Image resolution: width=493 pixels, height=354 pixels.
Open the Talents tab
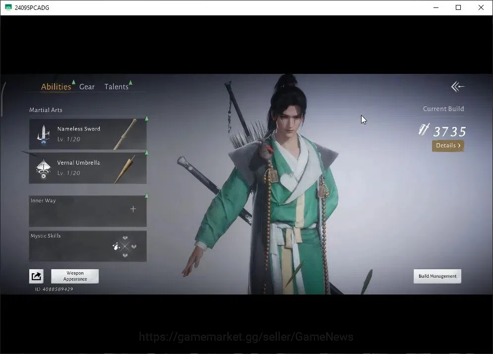pyautogui.click(x=117, y=86)
